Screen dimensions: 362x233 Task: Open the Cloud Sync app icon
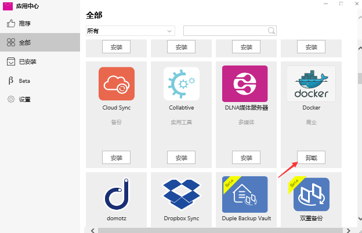116,85
